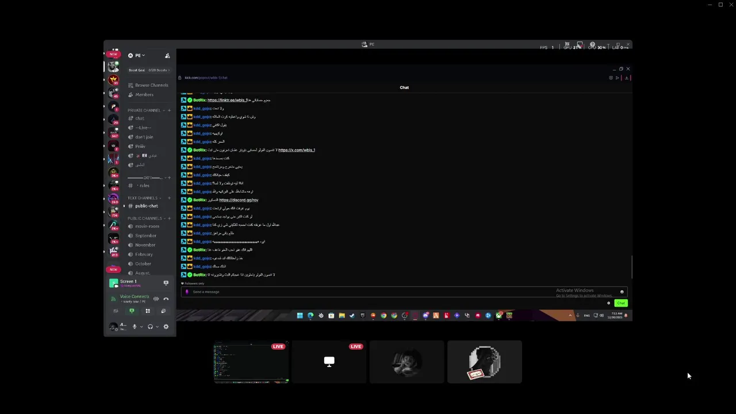Viewport: 736px width, 414px height.
Task: Select the pixel-art avatar participant tile
Action: tap(485, 362)
